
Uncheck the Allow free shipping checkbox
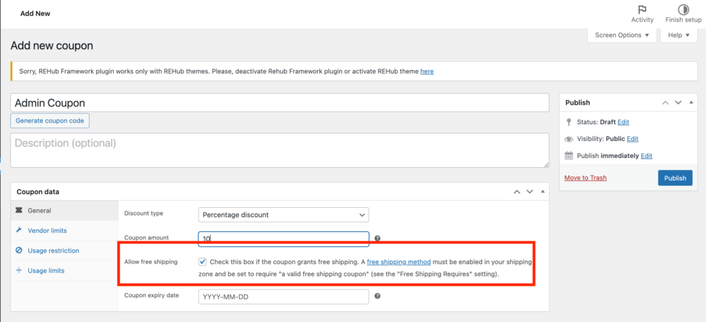pyautogui.click(x=203, y=261)
